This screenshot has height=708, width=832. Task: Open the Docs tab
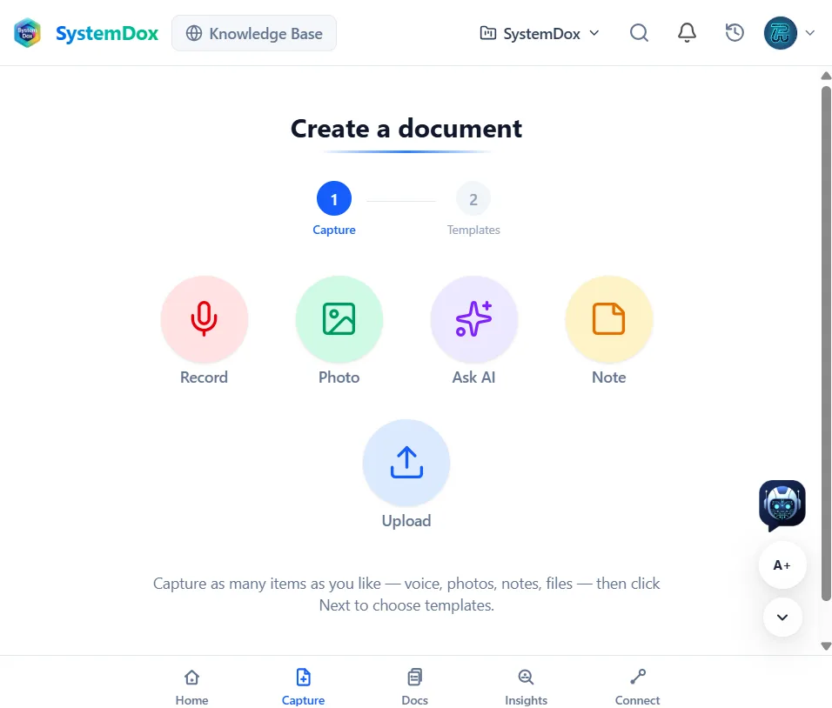click(x=414, y=687)
